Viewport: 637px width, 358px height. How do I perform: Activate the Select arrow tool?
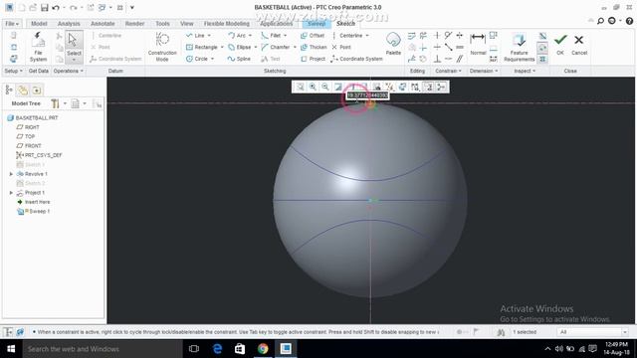[74, 47]
